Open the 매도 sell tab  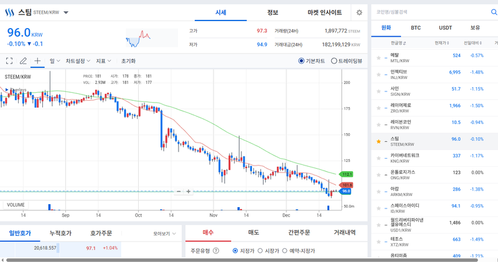pos(254,232)
